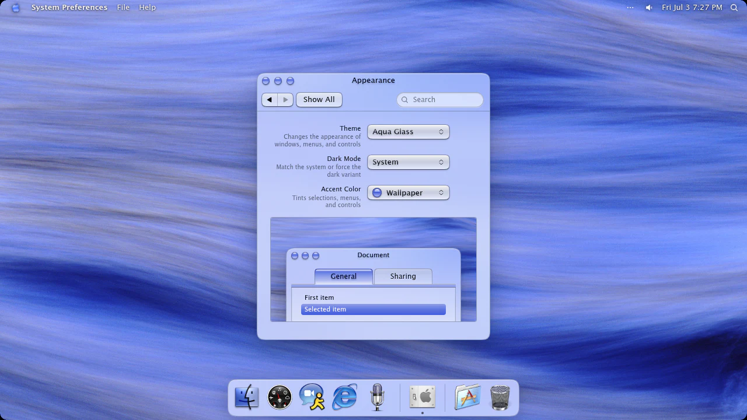
Task: Go back with the left arrow button
Action: click(x=269, y=100)
